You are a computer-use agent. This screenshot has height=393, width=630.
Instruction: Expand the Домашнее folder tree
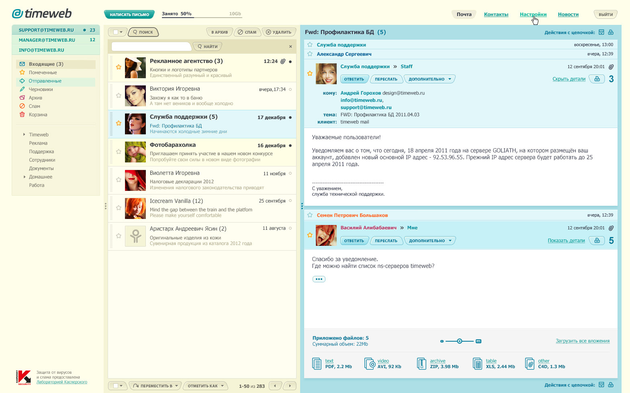click(25, 177)
